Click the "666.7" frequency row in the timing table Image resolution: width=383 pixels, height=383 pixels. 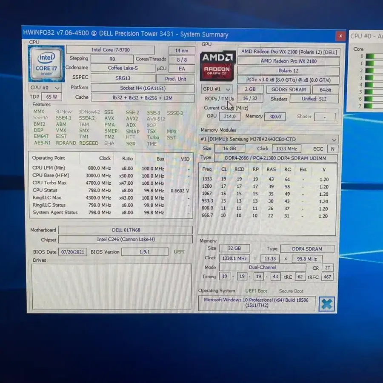(266, 216)
